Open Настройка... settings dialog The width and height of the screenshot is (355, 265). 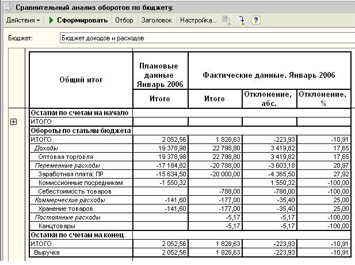click(x=199, y=20)
